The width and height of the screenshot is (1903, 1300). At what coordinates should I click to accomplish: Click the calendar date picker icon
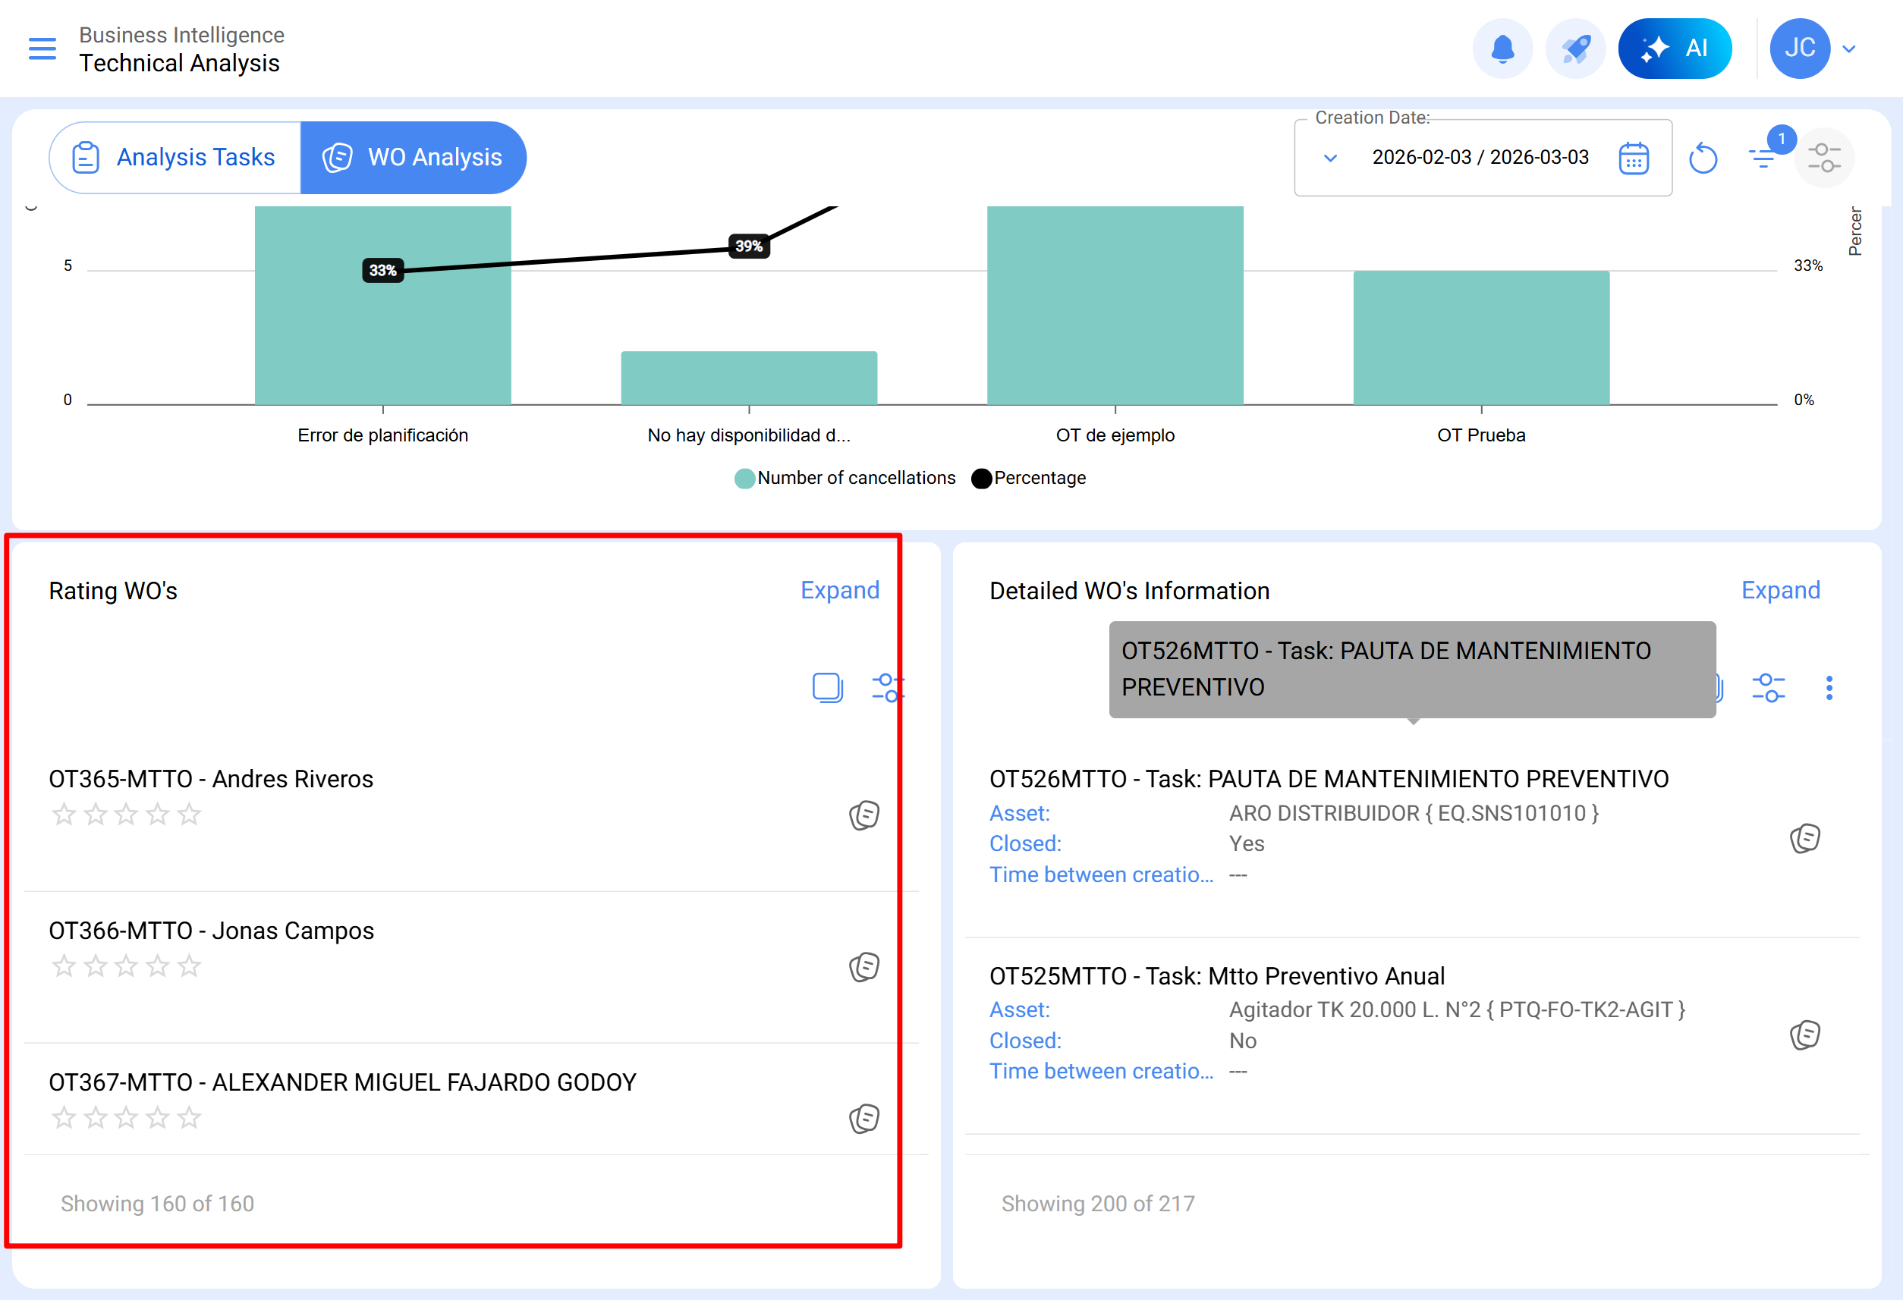pos(1633,158)
